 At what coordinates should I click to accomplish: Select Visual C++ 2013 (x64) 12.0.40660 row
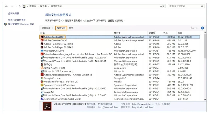click(120, 88)
